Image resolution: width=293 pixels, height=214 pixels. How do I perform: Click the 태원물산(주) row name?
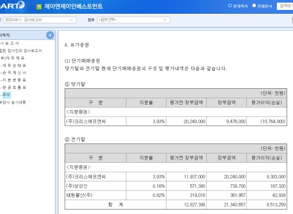pyautogui.click(x=79, y=195)
